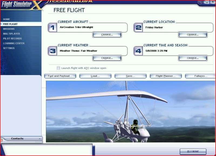The width and height of the screenshot is (216, 156).
Task: Click the number 1 aircraft step icon
Action: click(52, 28)
